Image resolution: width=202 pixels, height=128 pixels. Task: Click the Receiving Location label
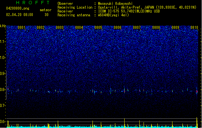(x=75, y=7)
